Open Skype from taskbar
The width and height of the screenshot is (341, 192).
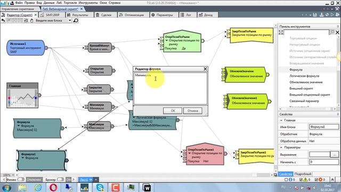pyautogui.click(x=100, y=188)
